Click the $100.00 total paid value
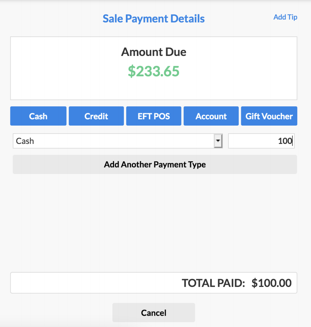This screenshot has height=327, width=311. (x=271, y=283)
